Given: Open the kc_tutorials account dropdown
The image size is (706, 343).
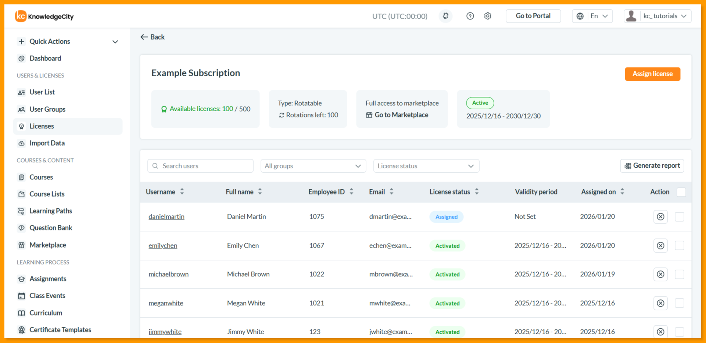Looking at the screenshot, I should (x=657, y=16).
